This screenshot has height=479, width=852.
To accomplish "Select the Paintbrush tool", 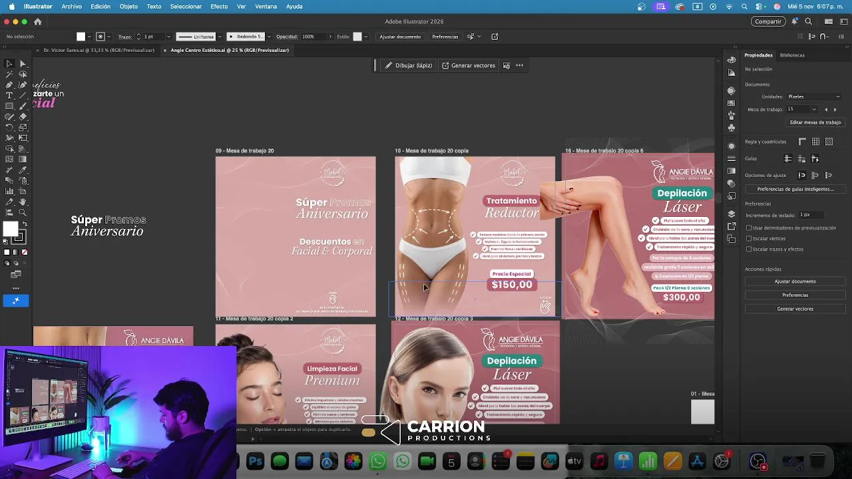I will (23, 106).
